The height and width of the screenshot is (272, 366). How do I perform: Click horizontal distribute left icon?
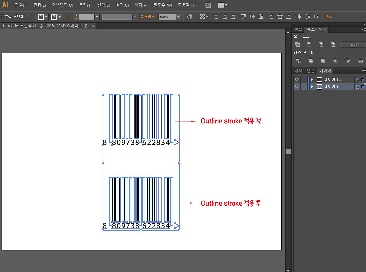point(299,17)
